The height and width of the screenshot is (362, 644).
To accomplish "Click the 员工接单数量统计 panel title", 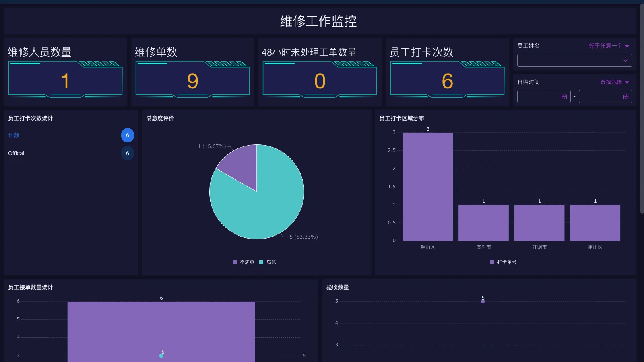I will point(31,287).
